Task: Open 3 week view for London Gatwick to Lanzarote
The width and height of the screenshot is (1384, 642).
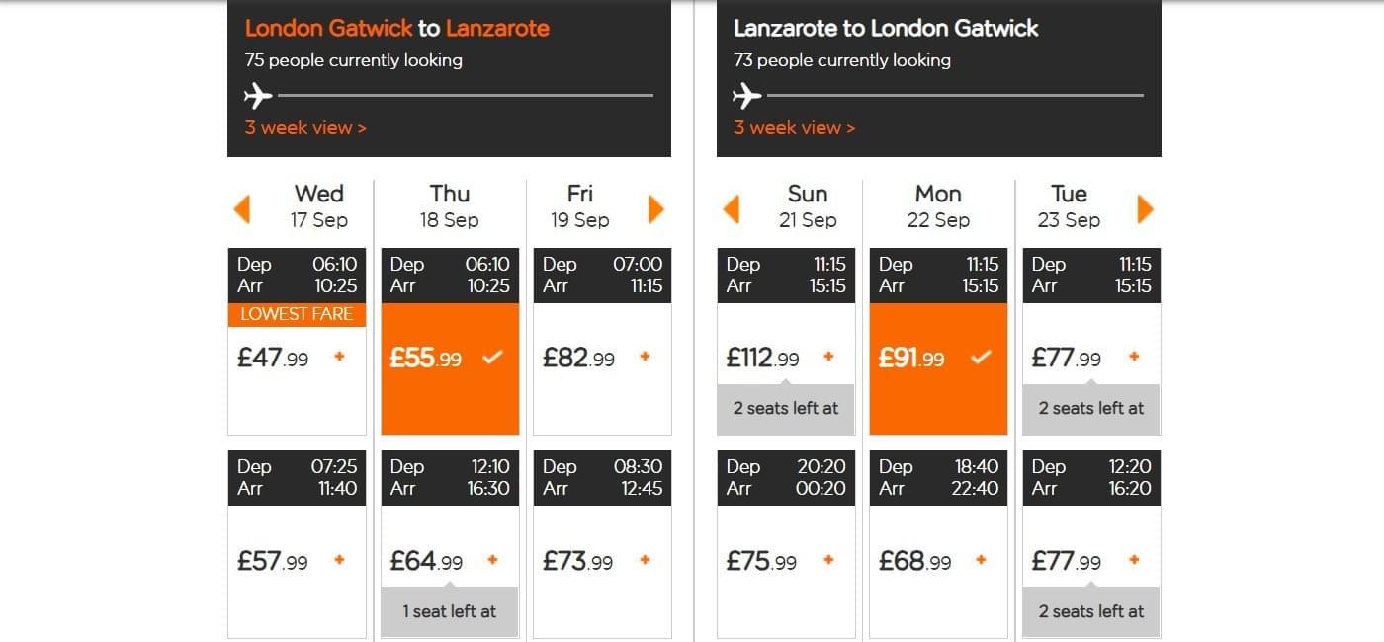Action: point(305,127)
